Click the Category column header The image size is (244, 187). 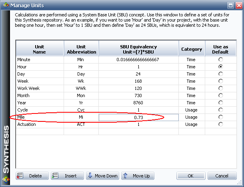(x=192, y=49)
